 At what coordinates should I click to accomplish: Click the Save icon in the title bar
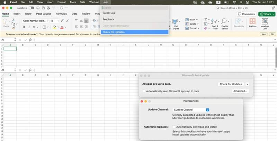tap(43, 8)
